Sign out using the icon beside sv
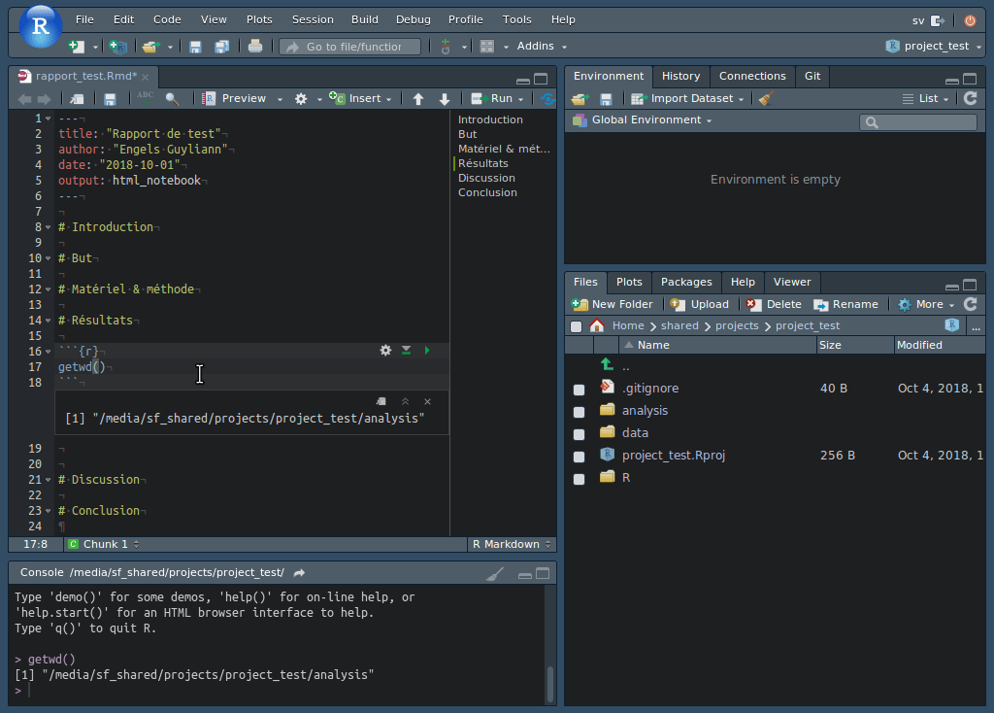Viewport: 994px width, 713px height. (938, 20)
